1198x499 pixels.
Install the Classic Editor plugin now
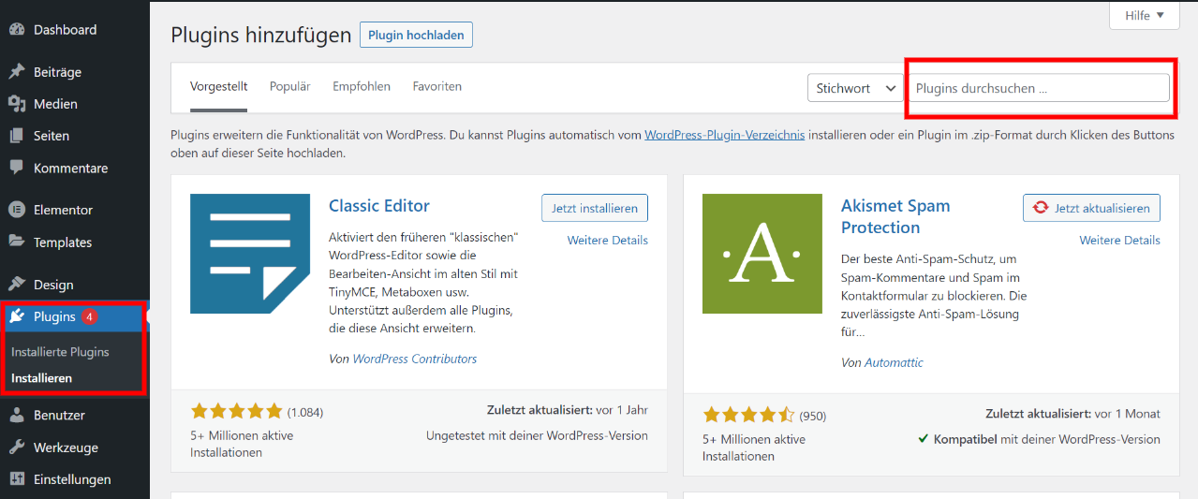click(x=595, y=208)
